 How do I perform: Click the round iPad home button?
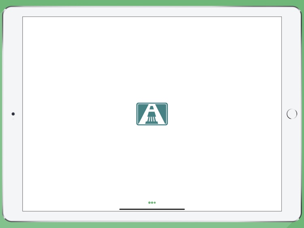point(292,114)
